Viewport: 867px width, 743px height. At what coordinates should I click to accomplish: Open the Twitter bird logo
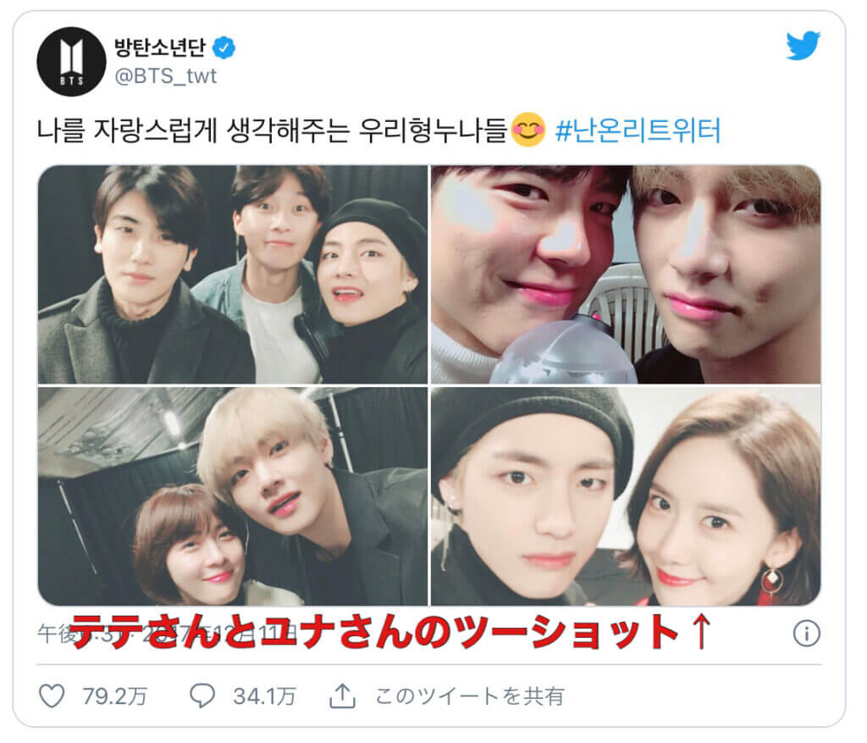click(x=803, y=46)
